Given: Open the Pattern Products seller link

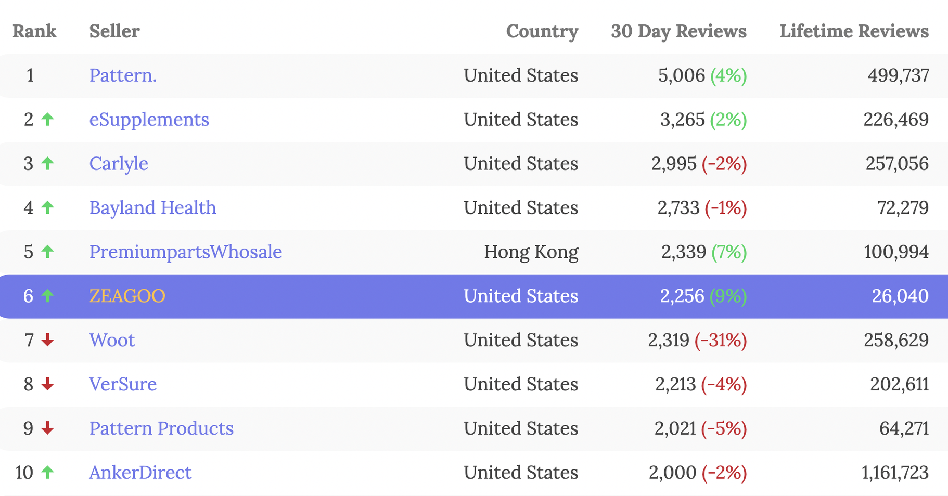Looking at the screenshot, I should click(161, 428).
